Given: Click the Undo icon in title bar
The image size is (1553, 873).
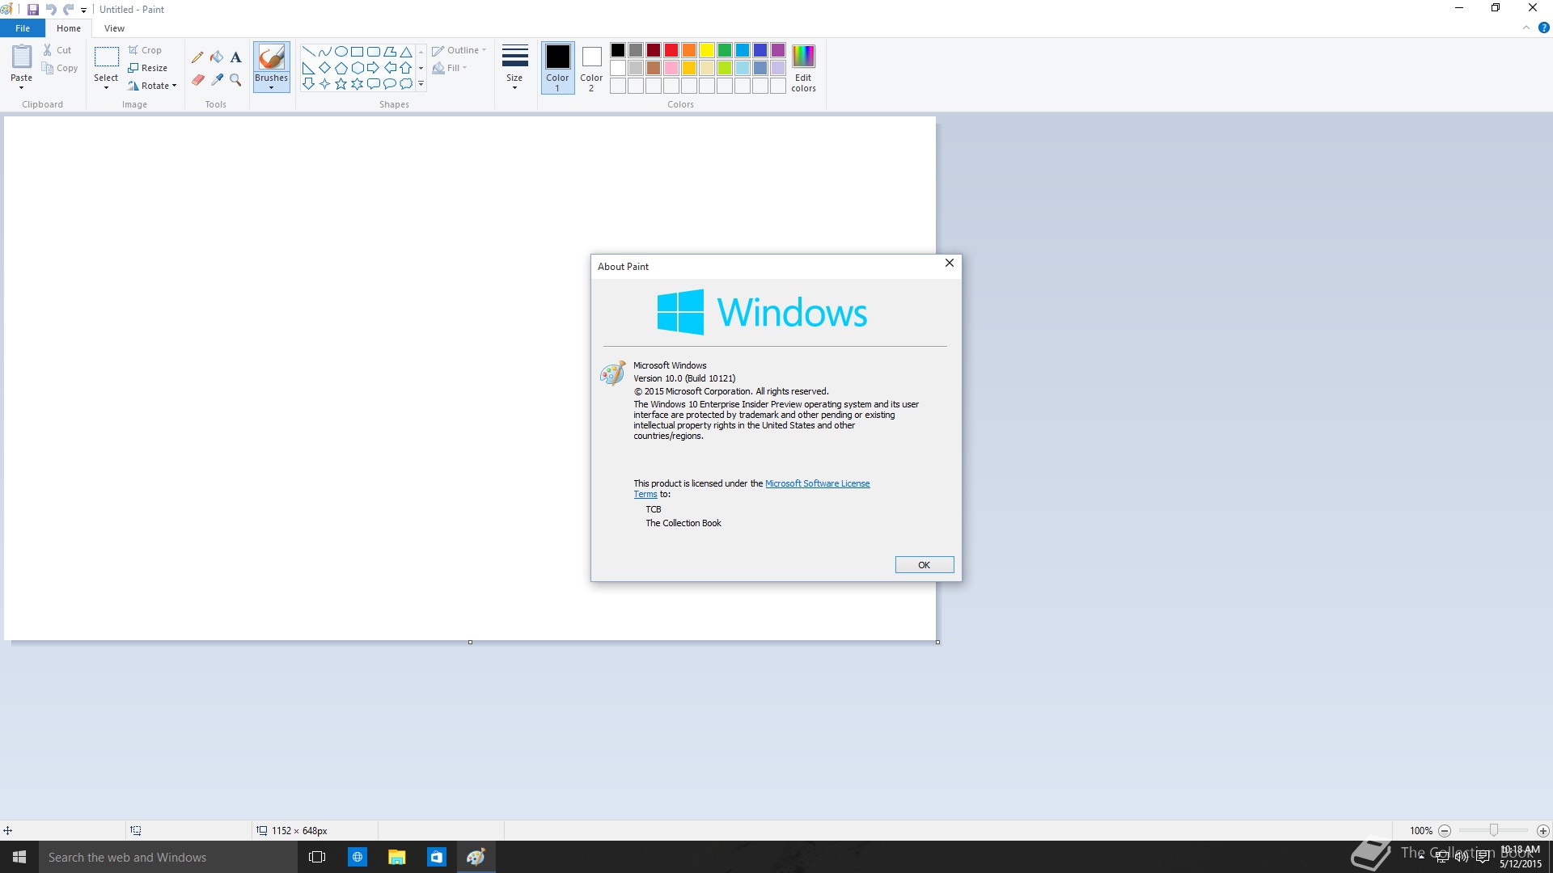Looking at the screenshot, I should (x=50, y=10).
